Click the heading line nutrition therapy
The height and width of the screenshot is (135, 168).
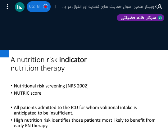click(x=38, y=68)
